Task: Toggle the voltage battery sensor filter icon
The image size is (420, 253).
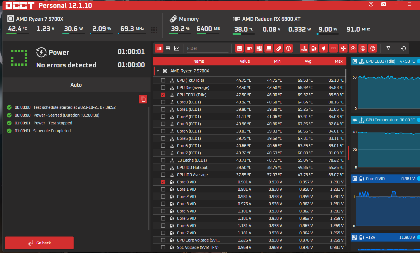Action: pyautogui.click(x=314, y=48)
